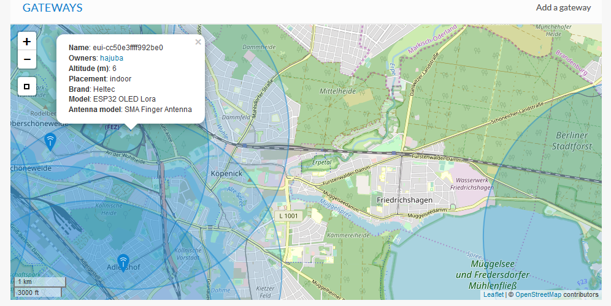Click Mittelheide forest label
This screenshot has height=306, width=611.
click(x=337, y=91)
